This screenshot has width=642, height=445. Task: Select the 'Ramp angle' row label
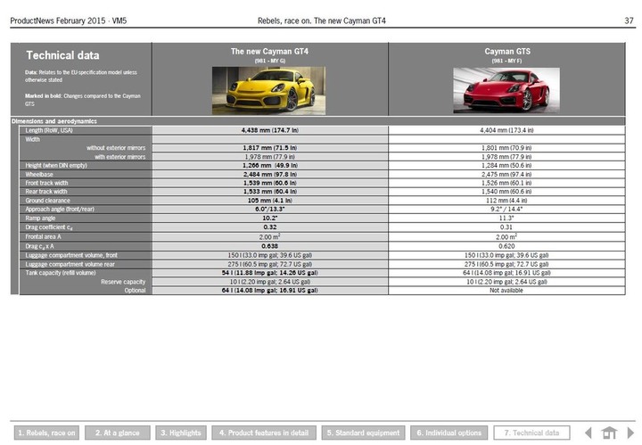[40, 218]
